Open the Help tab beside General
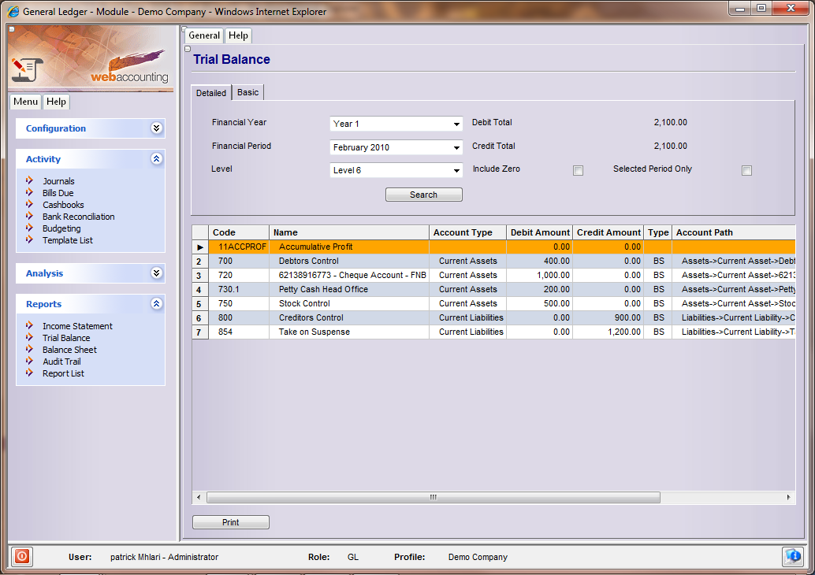 pos(238,35)
